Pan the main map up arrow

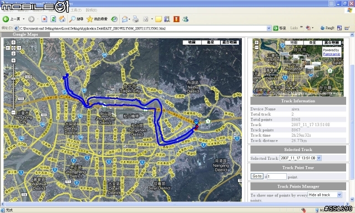[x=13, y=42]
